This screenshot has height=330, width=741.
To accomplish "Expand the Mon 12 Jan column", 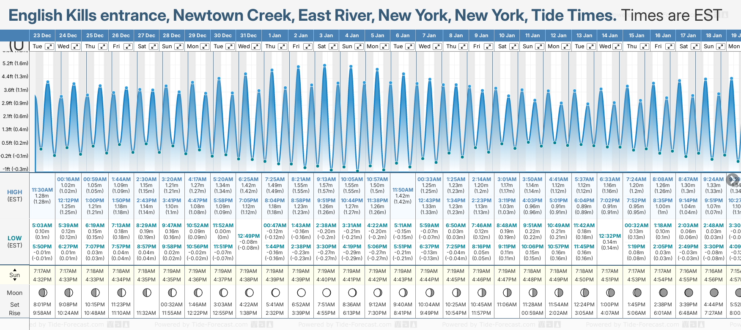I will [x=565, y=47].
